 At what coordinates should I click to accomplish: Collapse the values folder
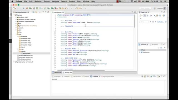[18, 51]
